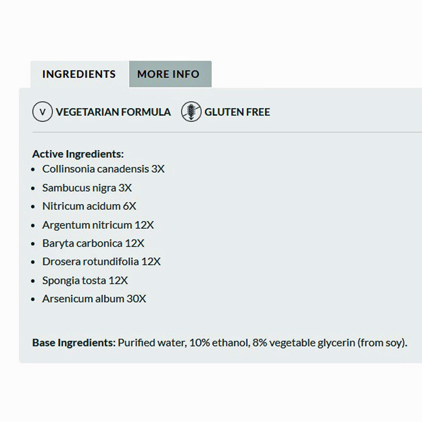Click the Purified water text
Screen dimensions: 422x422
pyautogui.click(x=152, y=343)
